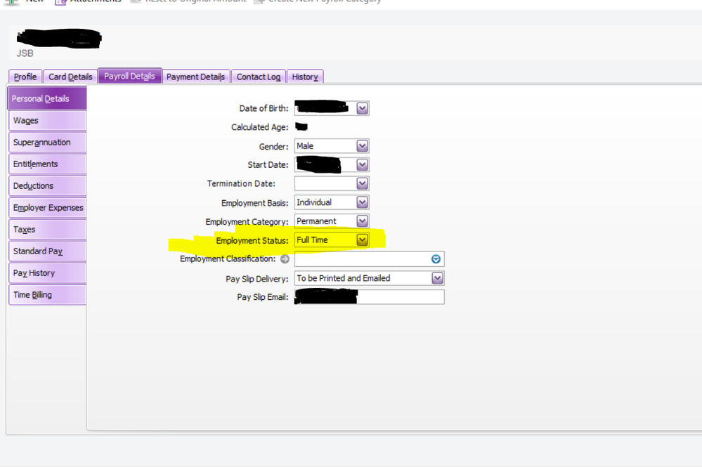This screenshot has width=702, height=467.
Task: Open the Employment Classification lookup list
Action: pos(436,259)
